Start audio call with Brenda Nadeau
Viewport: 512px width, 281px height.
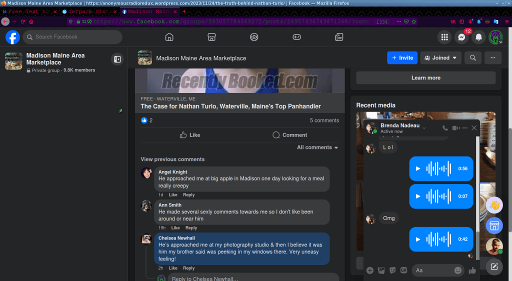coord(445,128)
